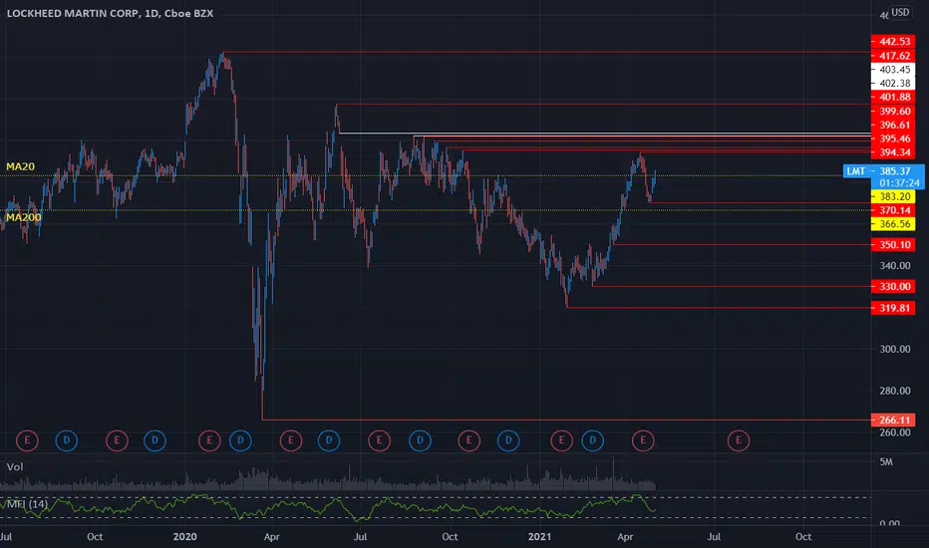The width and height of the screenshot is (929, 548).
Task: Open the MFI (14) indicator label
Action: click(x=27, y=503)
